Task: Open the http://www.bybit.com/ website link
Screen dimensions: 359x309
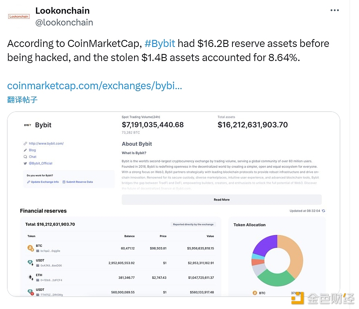Action: 46,144
